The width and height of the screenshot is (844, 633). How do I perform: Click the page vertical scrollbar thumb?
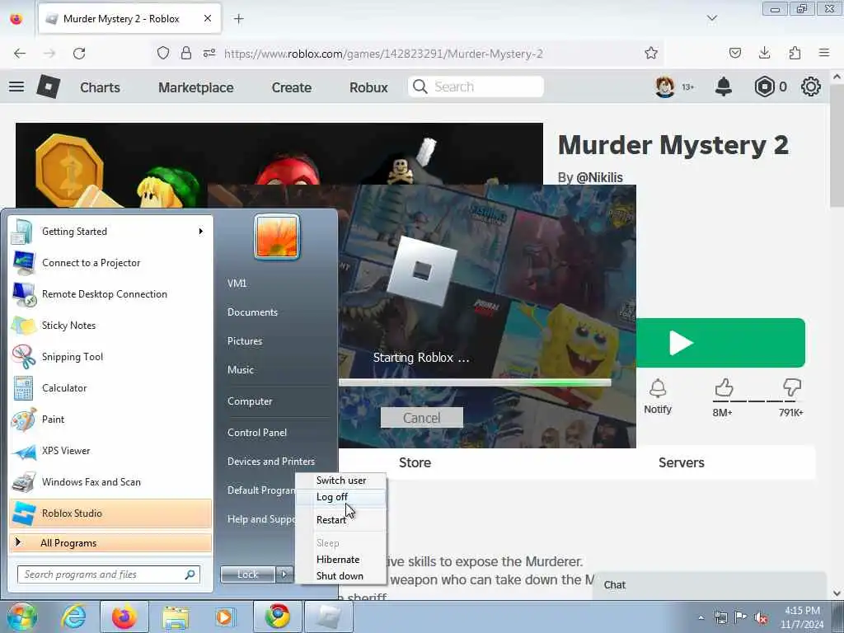[x=837, y=144]
